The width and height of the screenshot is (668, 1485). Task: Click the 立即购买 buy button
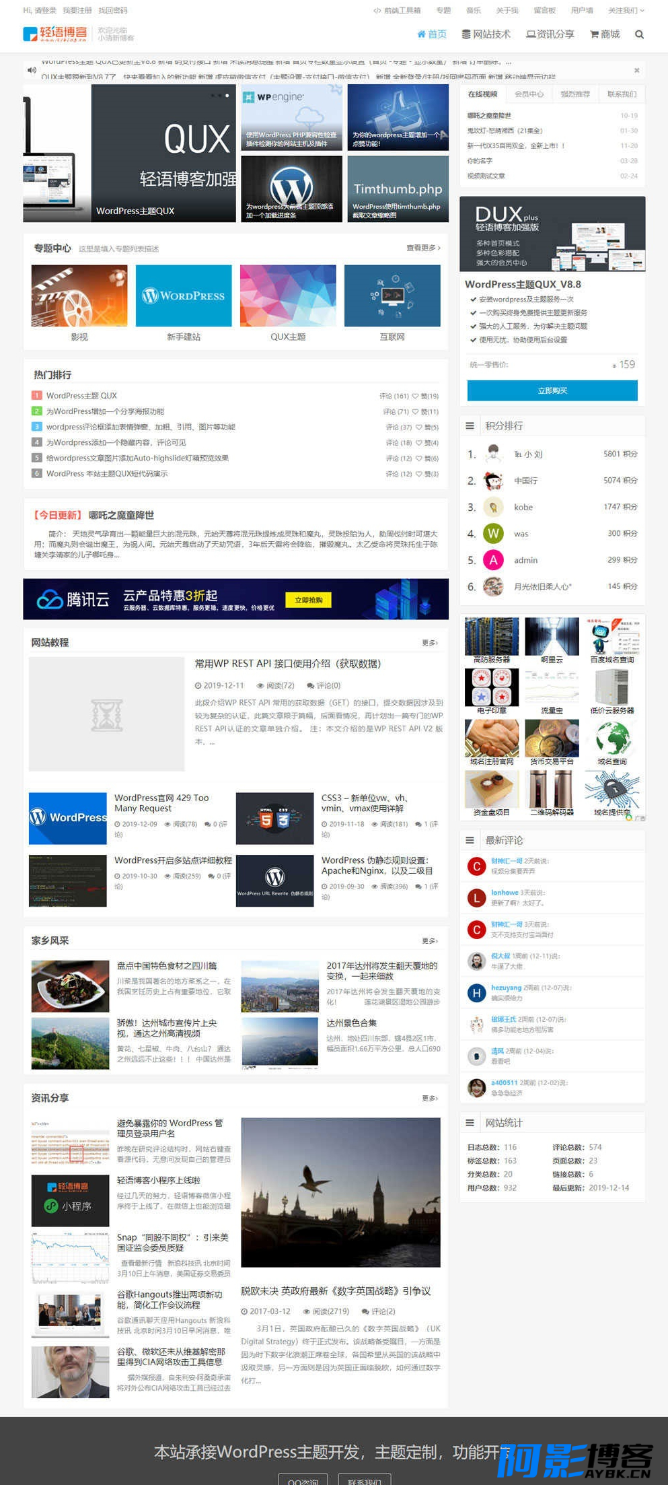click(552, 390)
